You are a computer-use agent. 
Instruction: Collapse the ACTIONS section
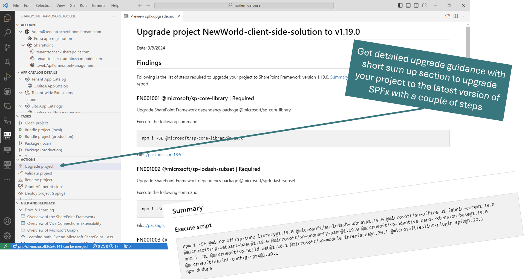[x=18, y=159]
